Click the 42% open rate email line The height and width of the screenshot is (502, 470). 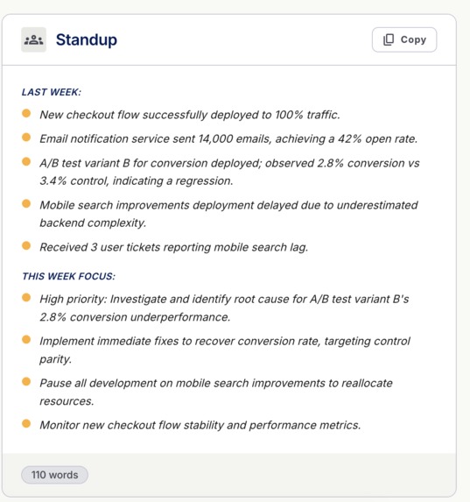click(x=228, y=139)
